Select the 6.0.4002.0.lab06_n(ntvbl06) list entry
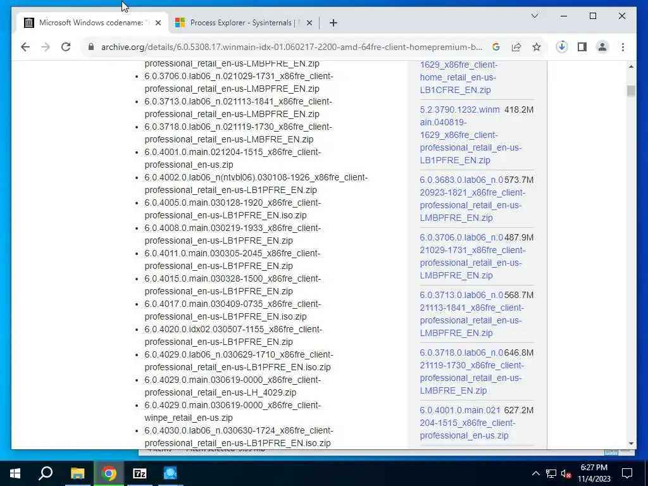The width and height of the screenshot is (648, 486). pos(256,184)
